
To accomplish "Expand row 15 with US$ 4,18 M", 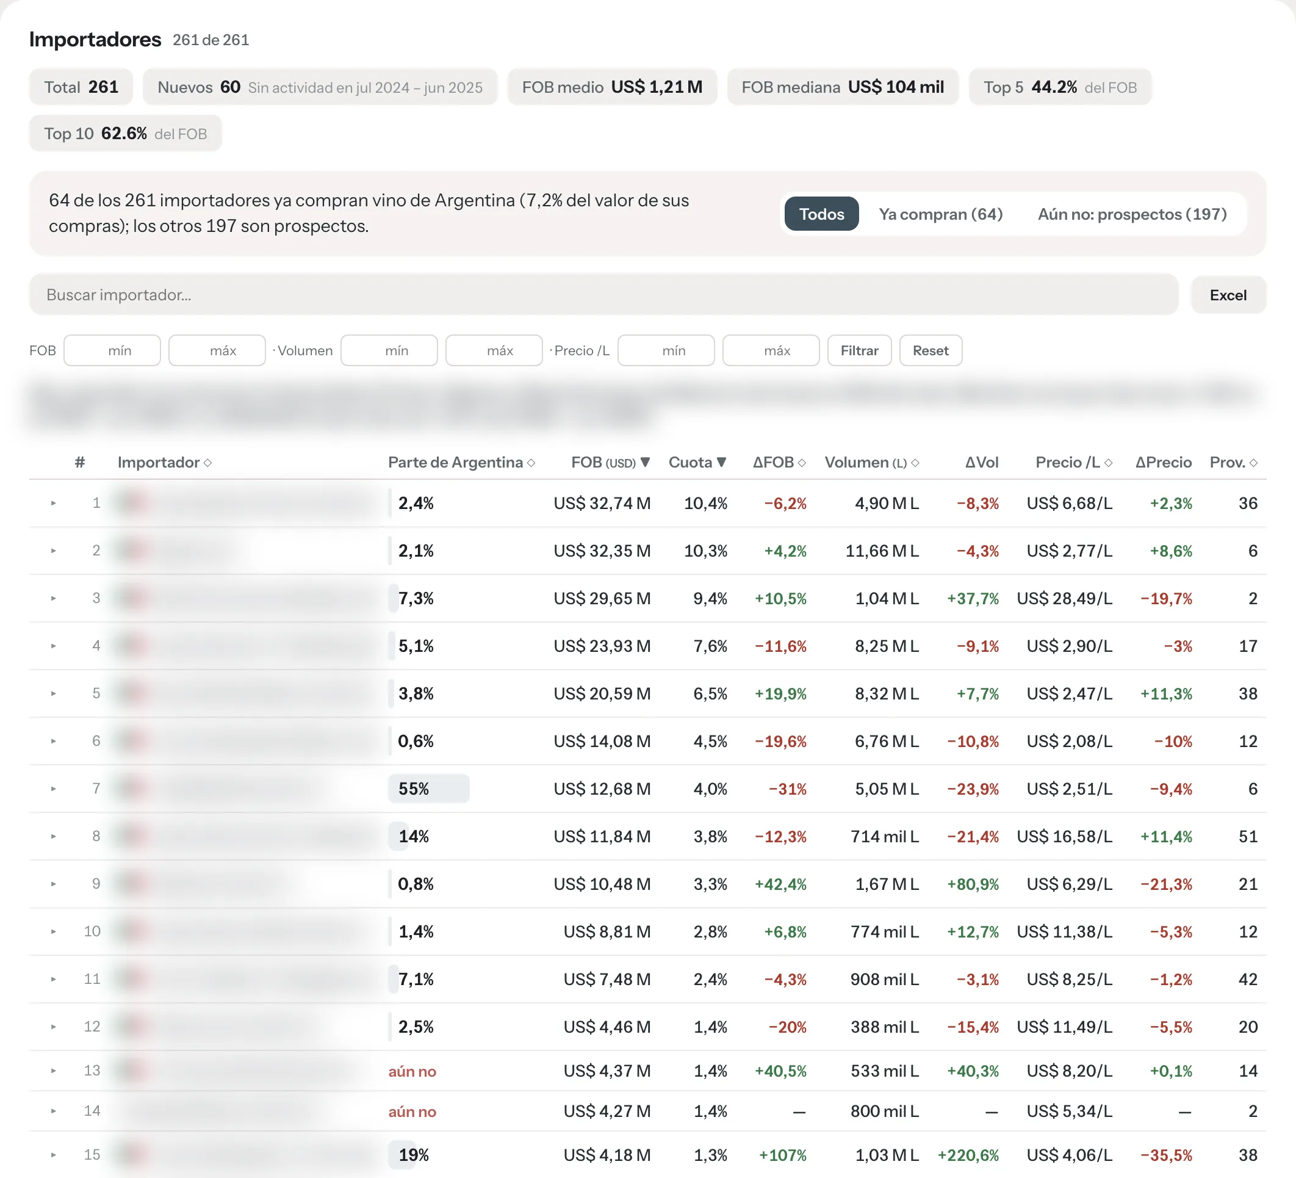I will (x=53, y=1155).
